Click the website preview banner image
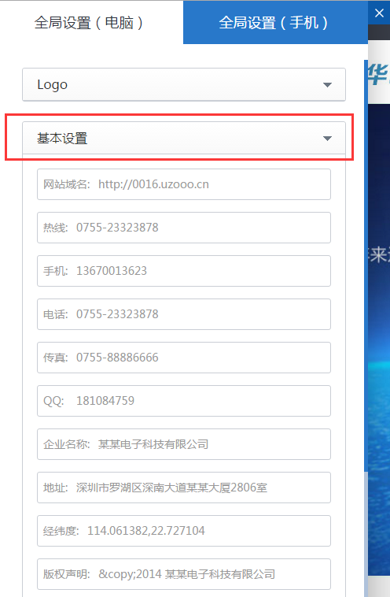This screenshot has height=597, width=390. [379, 339]
